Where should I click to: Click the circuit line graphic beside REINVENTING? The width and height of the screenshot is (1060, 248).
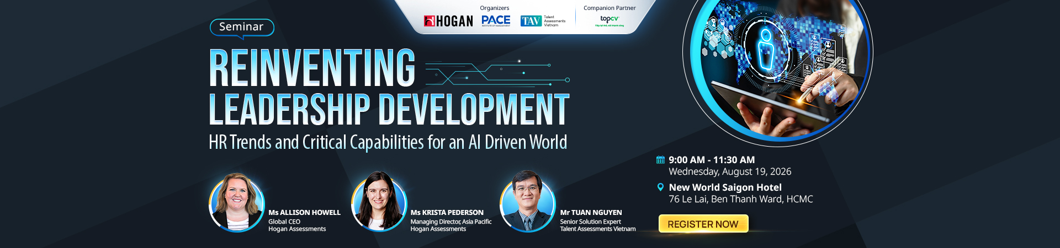click(497, 73)
